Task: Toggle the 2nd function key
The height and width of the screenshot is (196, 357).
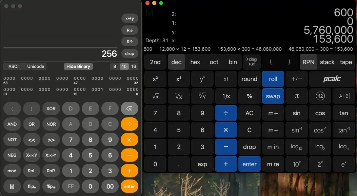Action: 155,62
